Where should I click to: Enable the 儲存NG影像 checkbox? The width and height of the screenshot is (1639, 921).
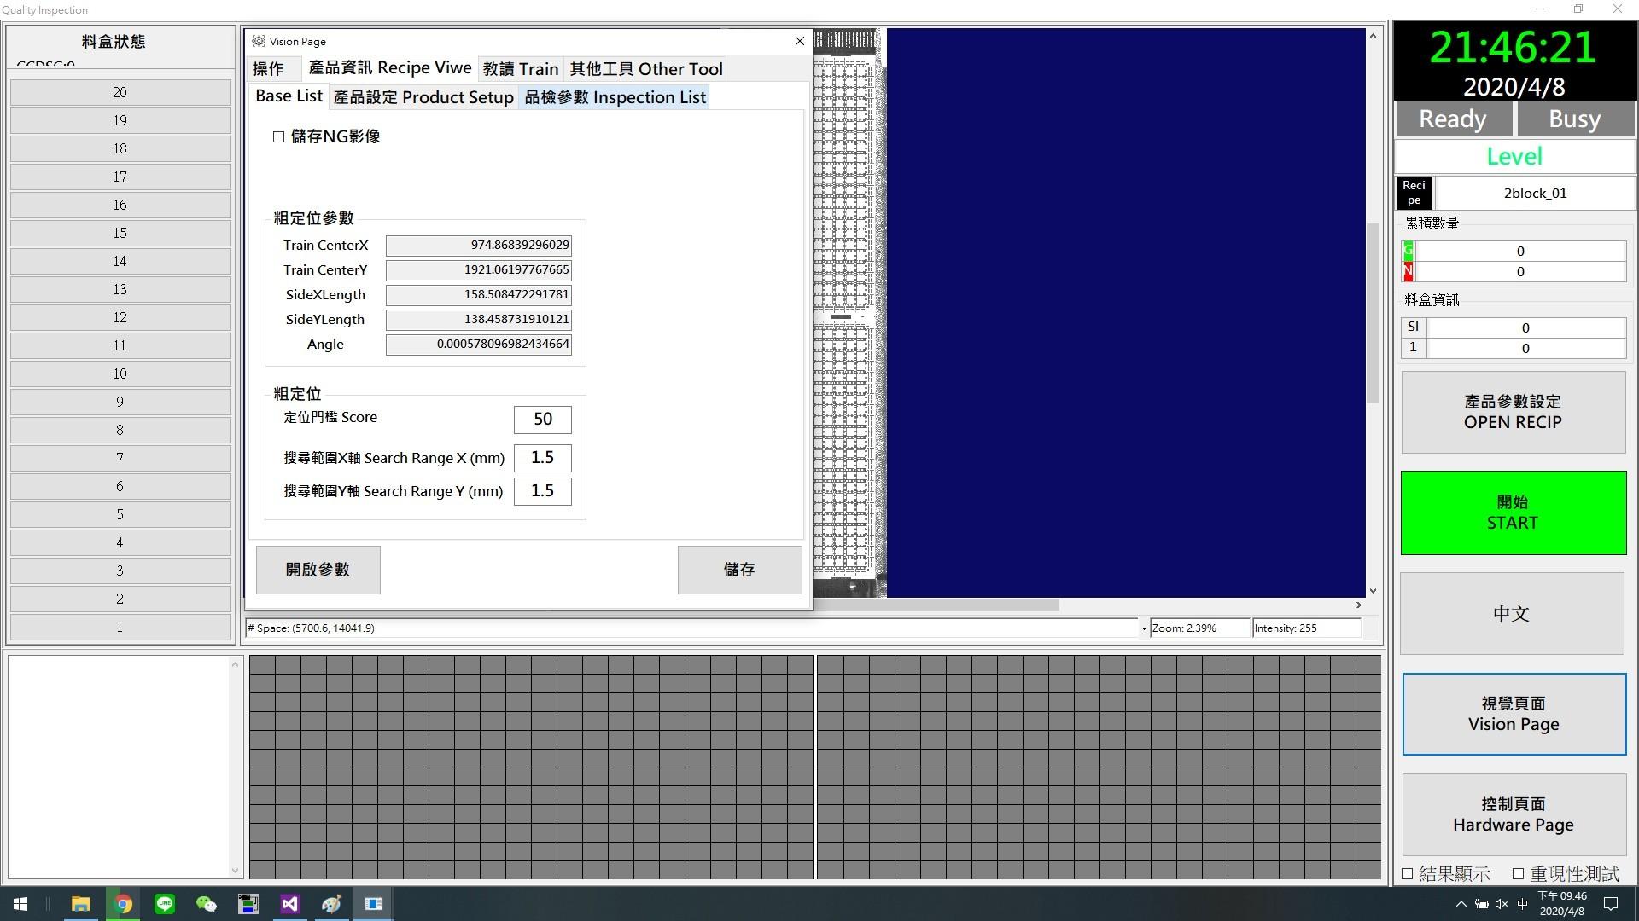tap(278, 136)
